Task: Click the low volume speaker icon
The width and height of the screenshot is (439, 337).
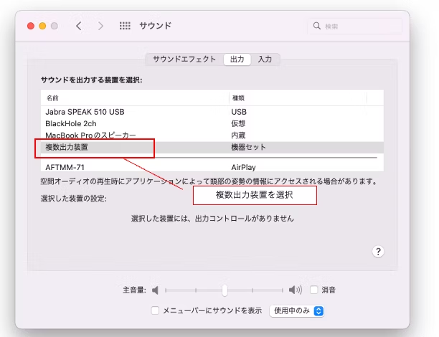Action: click(155, 290)
